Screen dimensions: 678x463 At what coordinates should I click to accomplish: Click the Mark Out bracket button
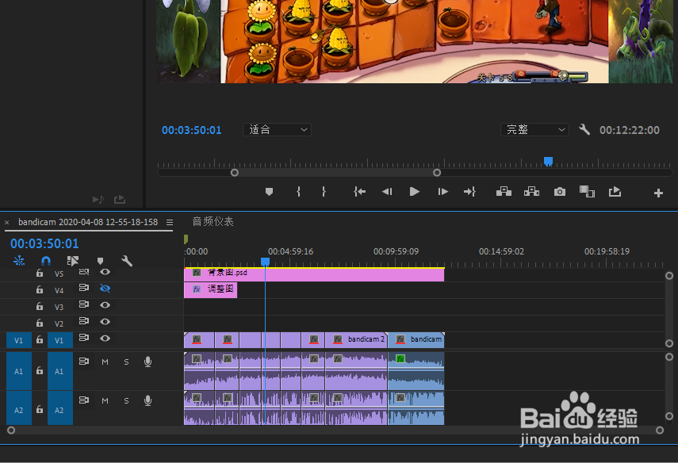324,192
